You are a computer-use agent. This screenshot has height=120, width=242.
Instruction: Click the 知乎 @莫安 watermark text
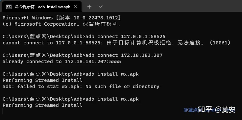pyautogui.click(x=216, y=109)
